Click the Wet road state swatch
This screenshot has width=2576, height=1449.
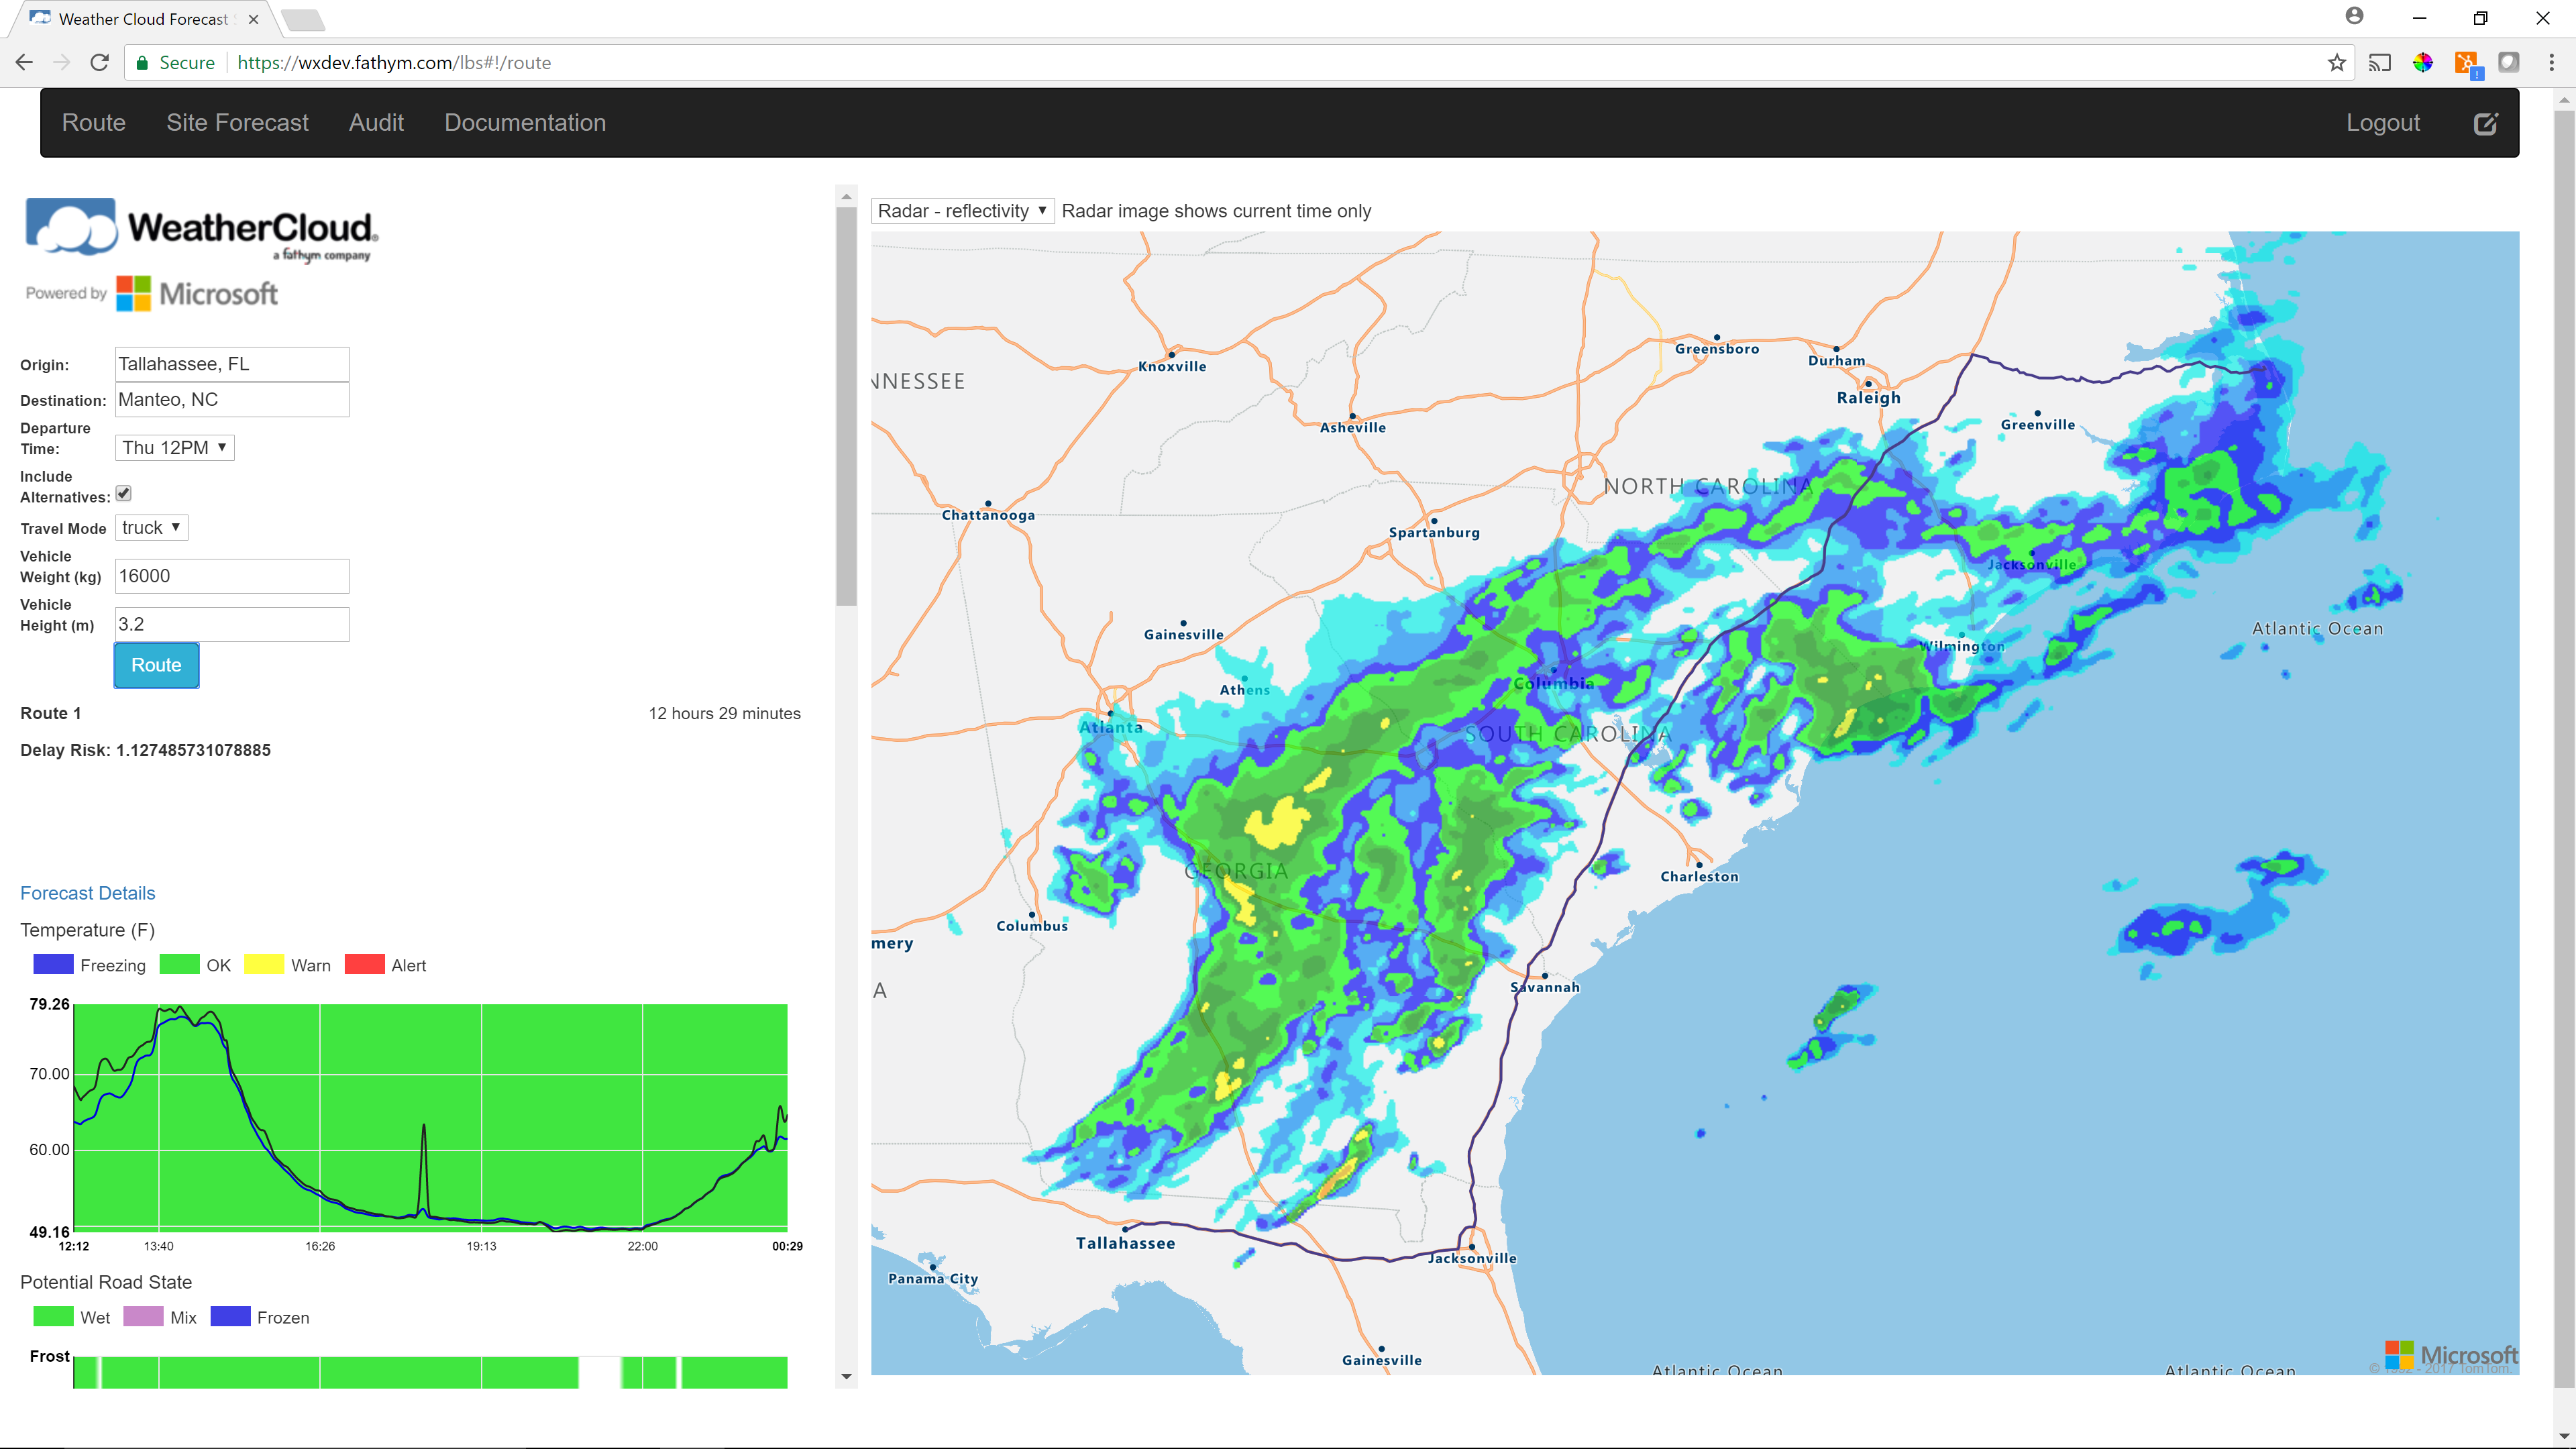click(53, 1317)
